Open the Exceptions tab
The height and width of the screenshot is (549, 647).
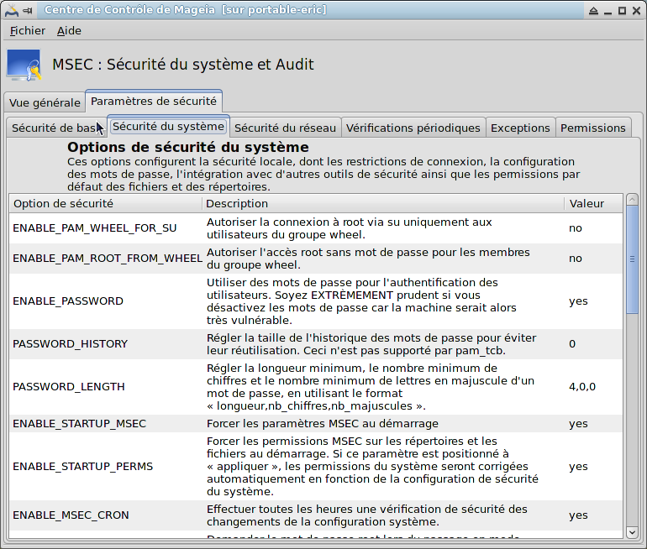520,128
